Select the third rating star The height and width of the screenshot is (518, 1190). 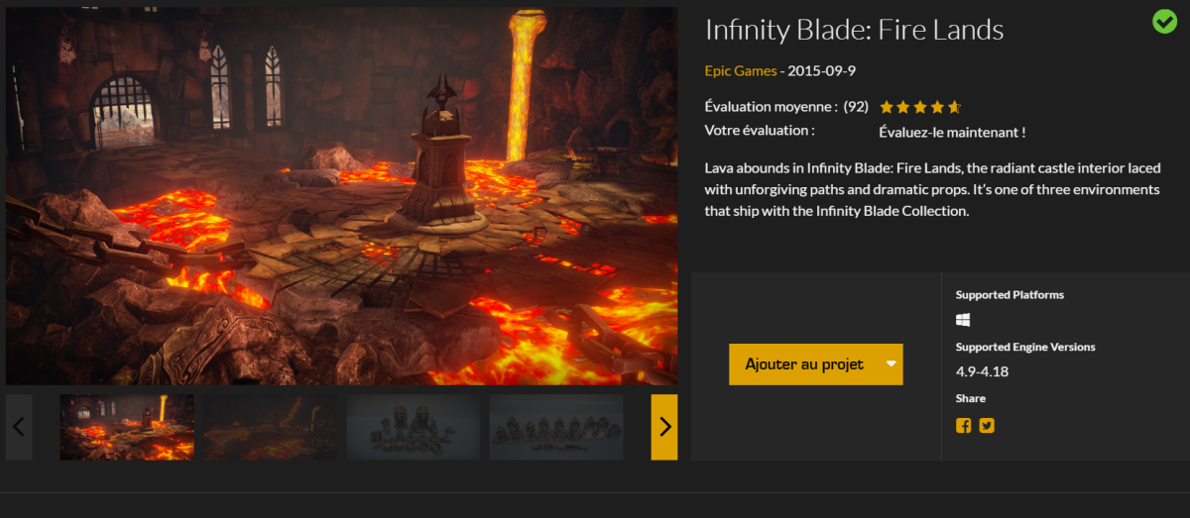[x=920, y=107]
